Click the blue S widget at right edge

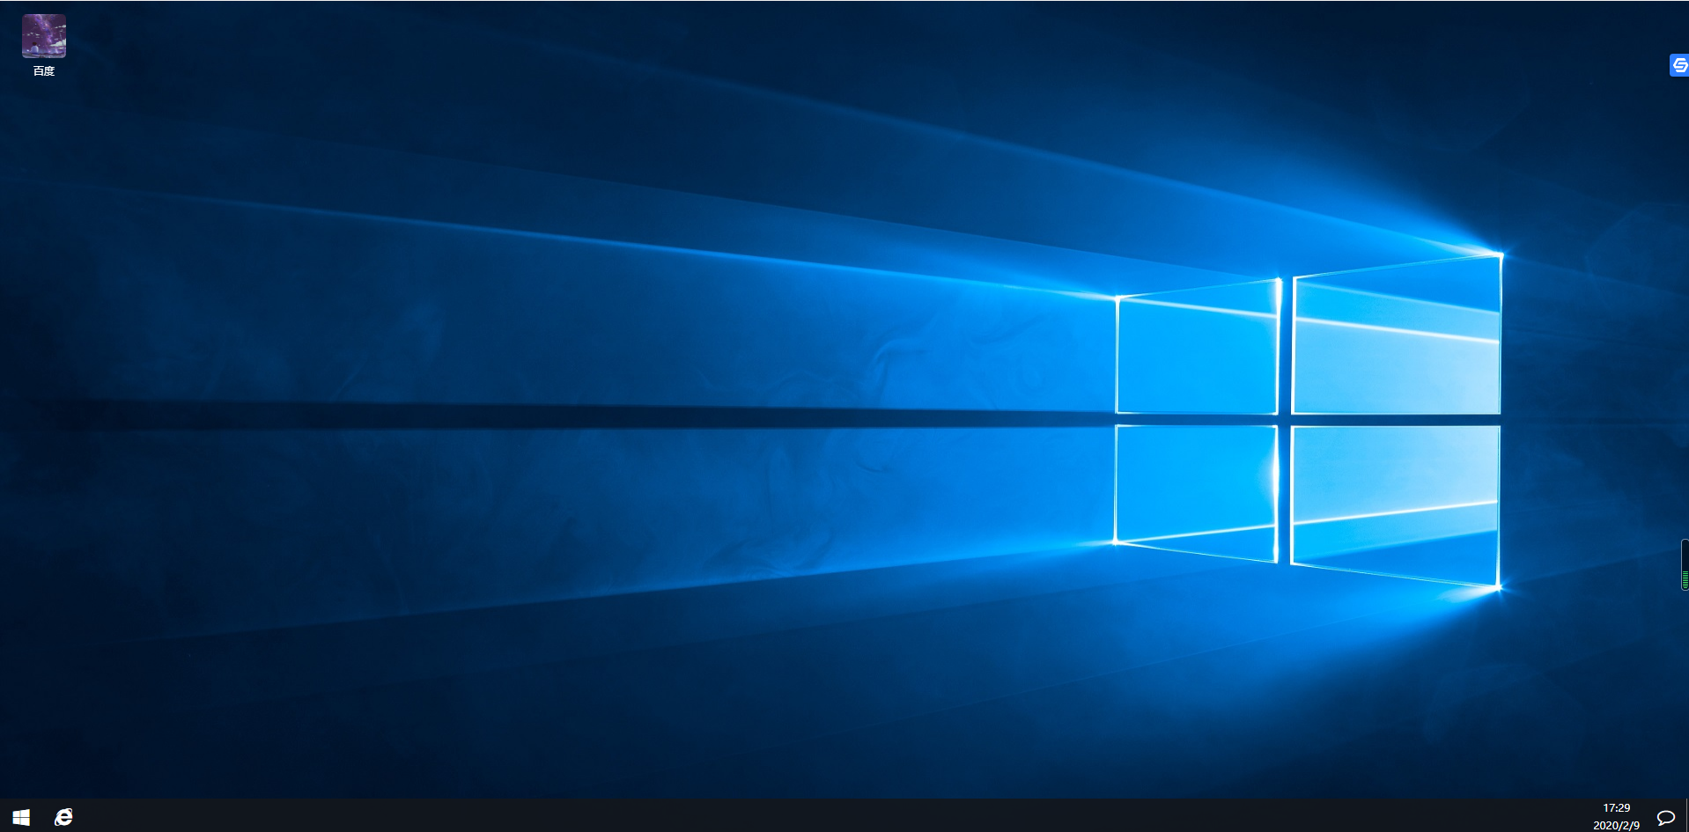[1679, 65]
